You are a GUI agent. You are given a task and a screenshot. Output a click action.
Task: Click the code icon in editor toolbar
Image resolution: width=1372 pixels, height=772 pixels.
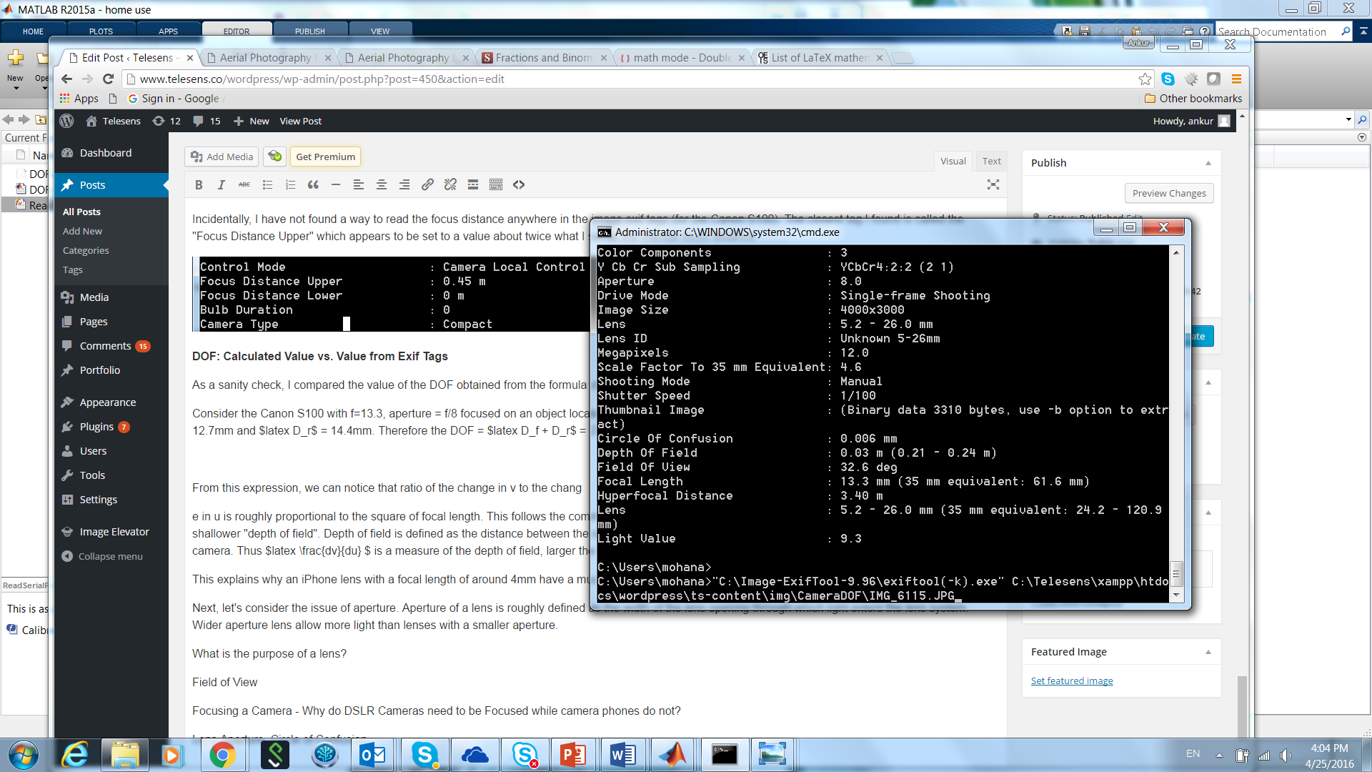pyautogui.click(x=519, y=185)
